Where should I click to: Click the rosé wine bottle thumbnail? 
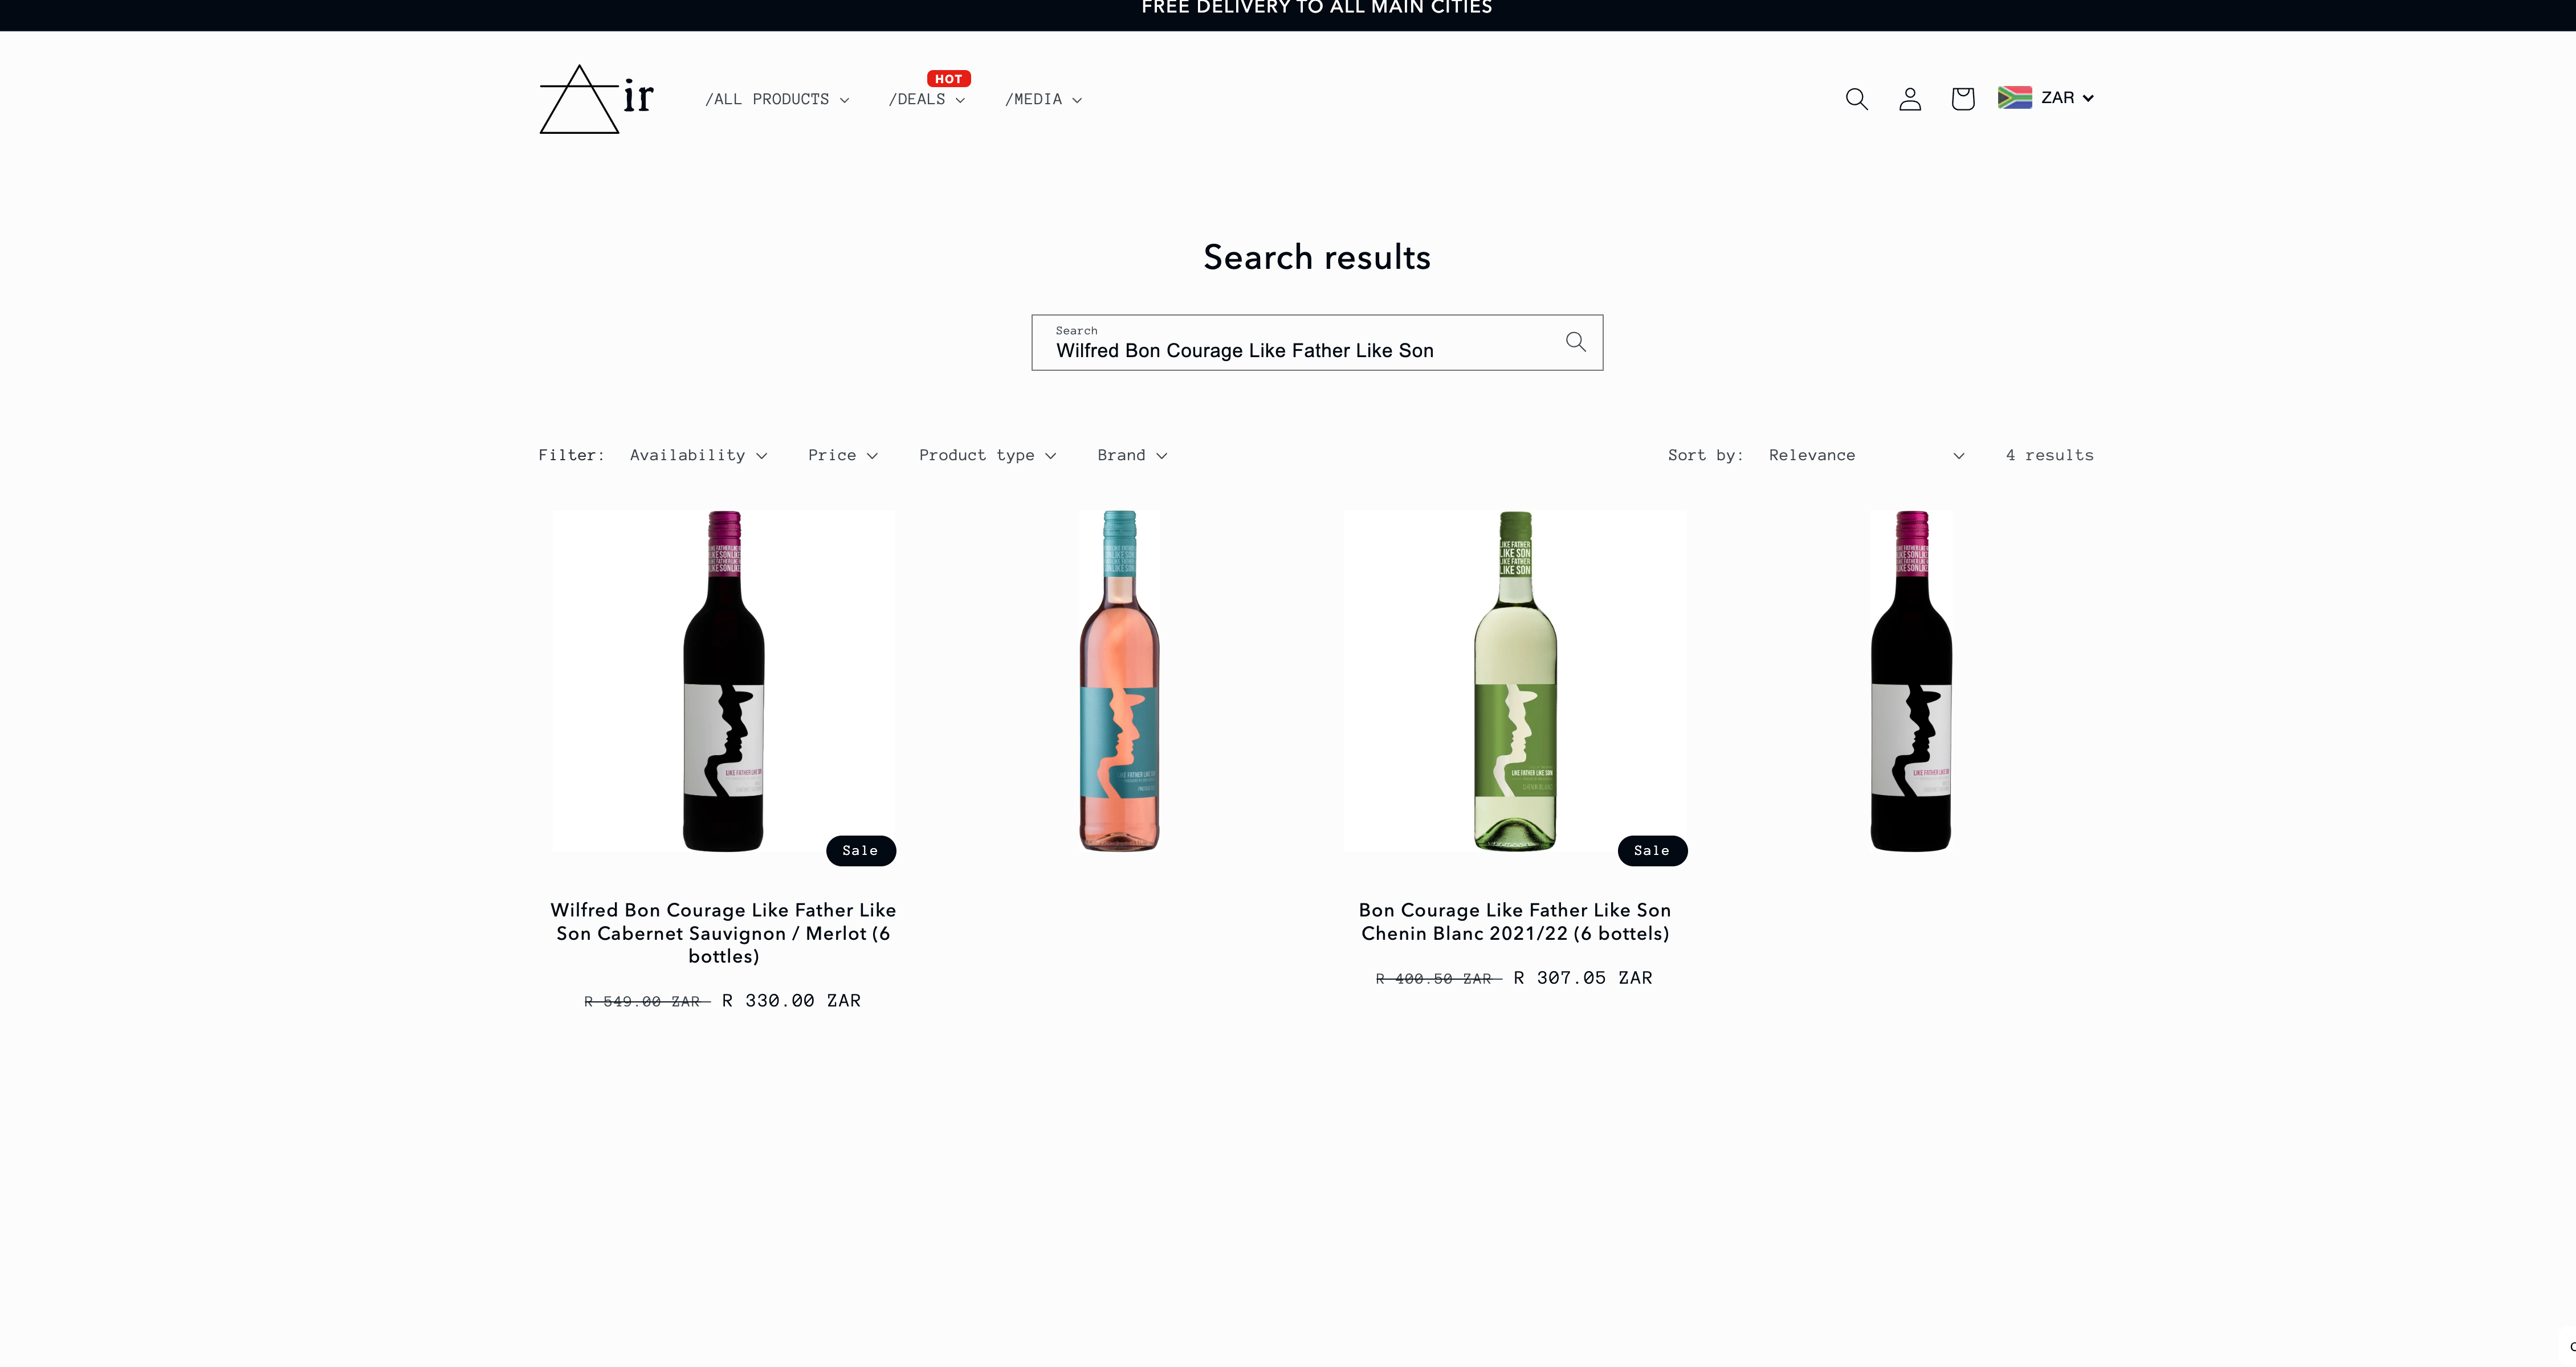tap(1119, 681)
